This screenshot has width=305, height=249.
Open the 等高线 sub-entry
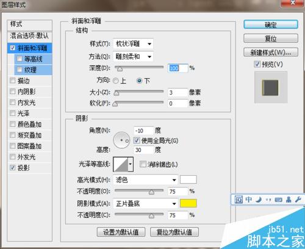click(x=34, y=59)
